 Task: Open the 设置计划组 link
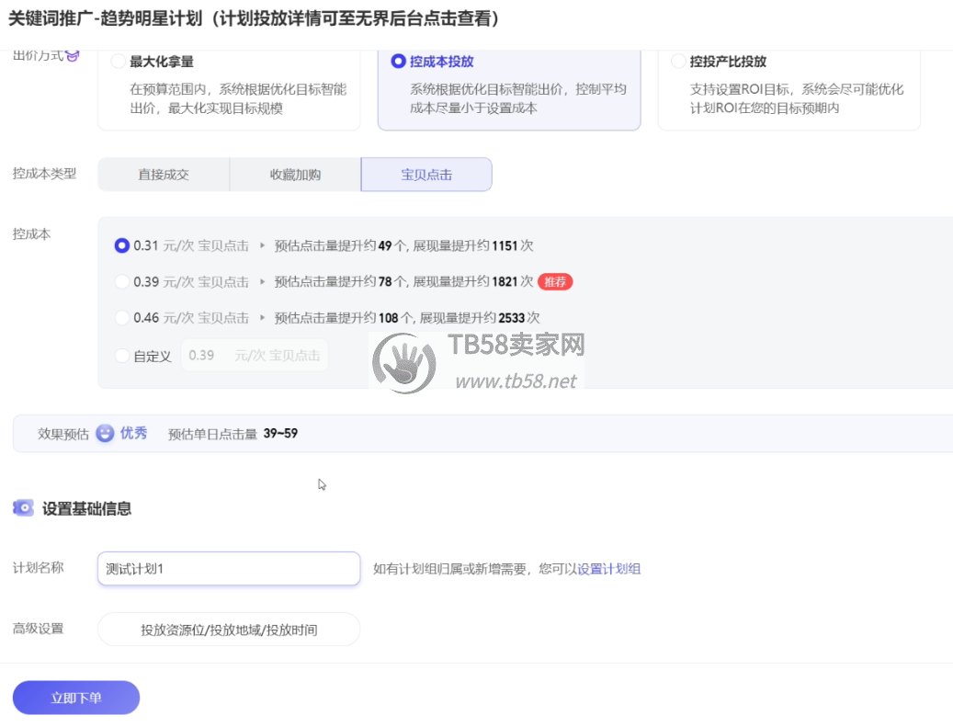click(x=608, y=569)
